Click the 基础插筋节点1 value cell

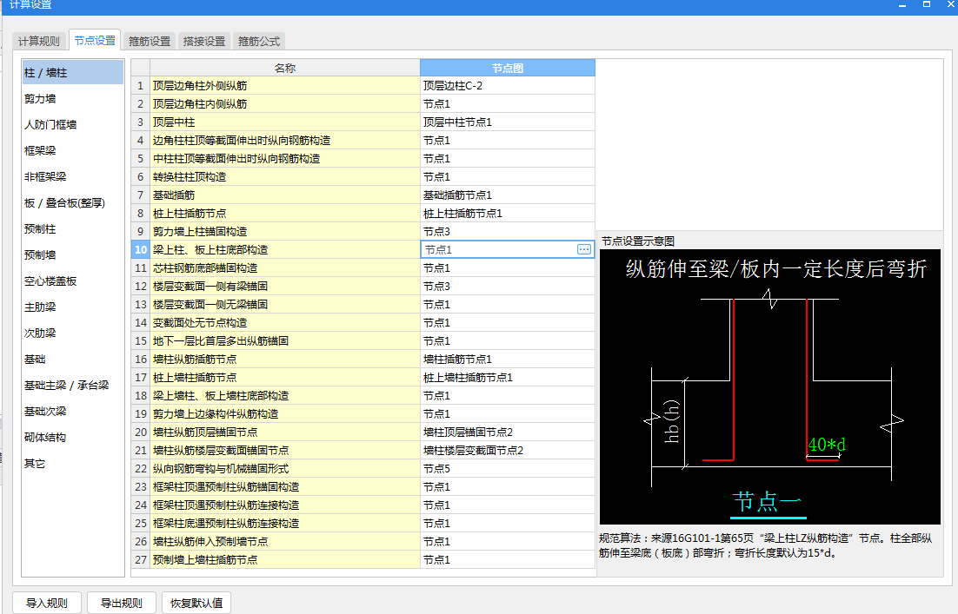(508, 195)
